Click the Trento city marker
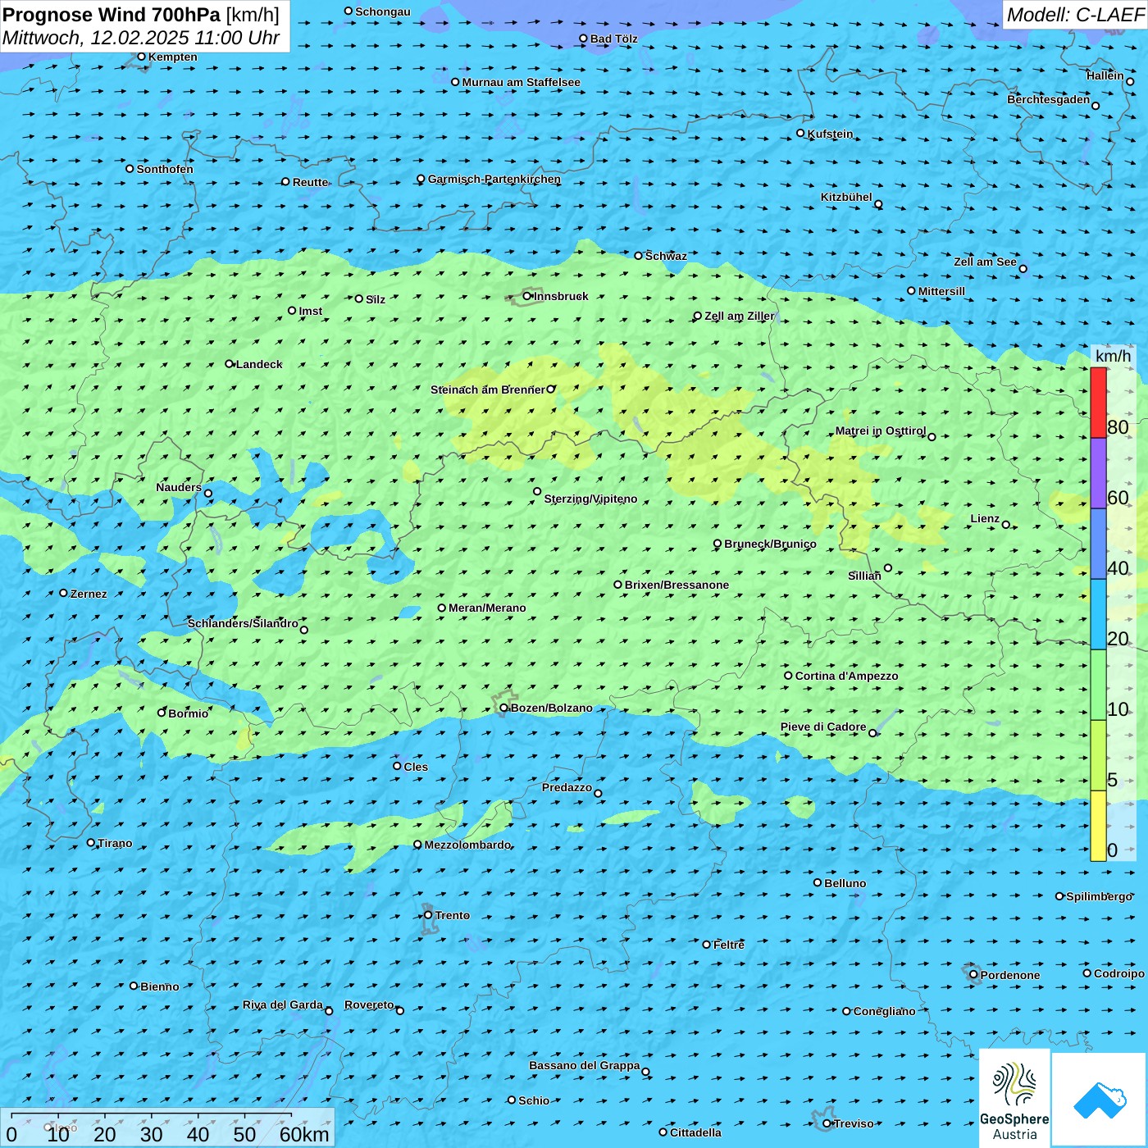Image resolution: width=1148 pixels, height=1148 pixels. click(x=428, y=915)
